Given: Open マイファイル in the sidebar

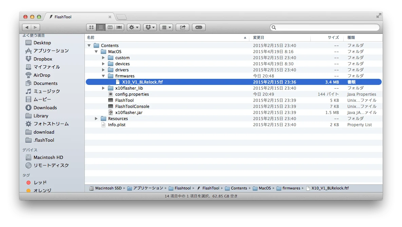Looking at the screenshot, I should [x=42, y=67].
